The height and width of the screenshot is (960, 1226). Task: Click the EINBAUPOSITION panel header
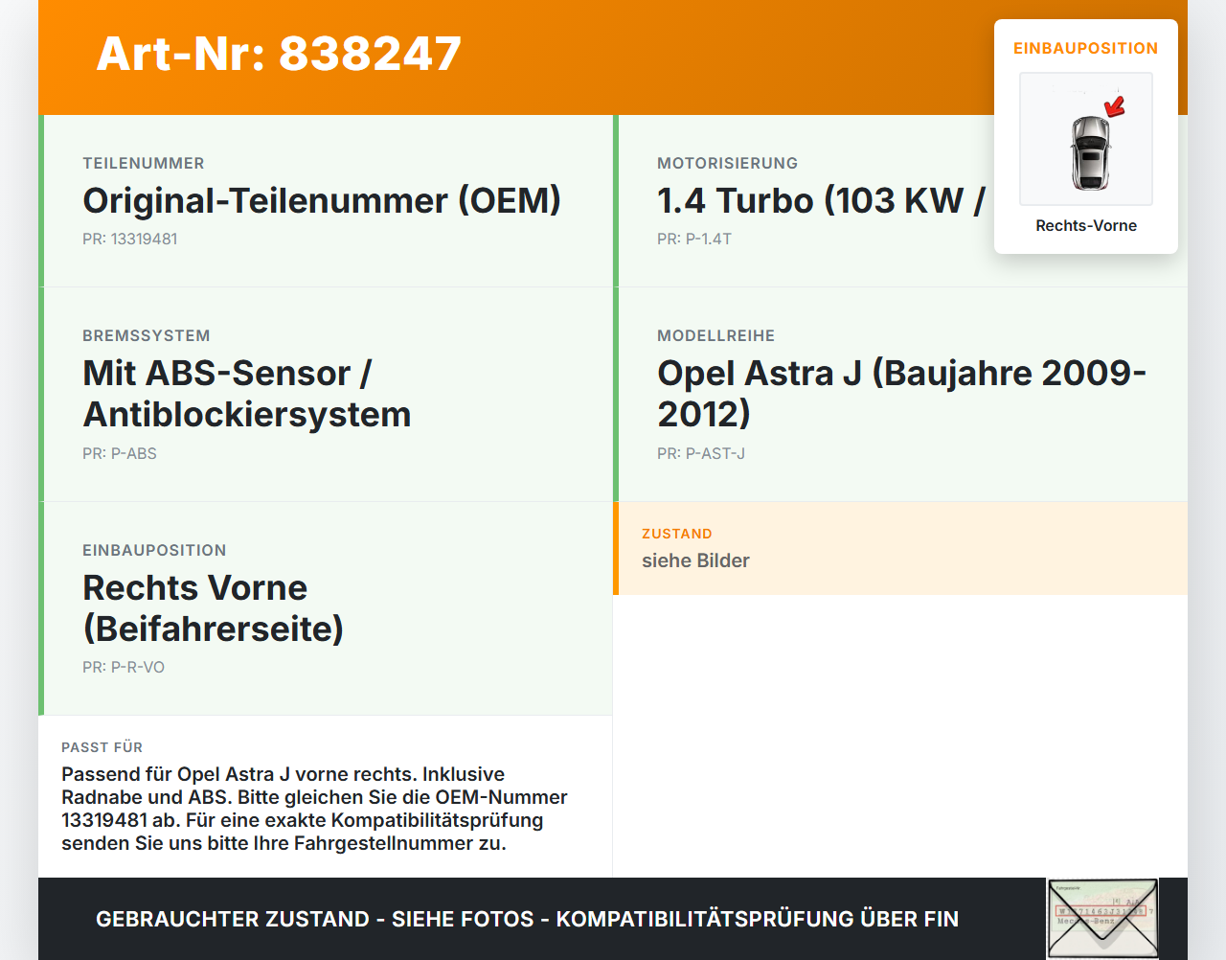(x=1086, y=48)
